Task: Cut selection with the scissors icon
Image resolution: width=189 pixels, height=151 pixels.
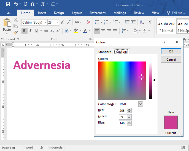Action: [16, 20]
